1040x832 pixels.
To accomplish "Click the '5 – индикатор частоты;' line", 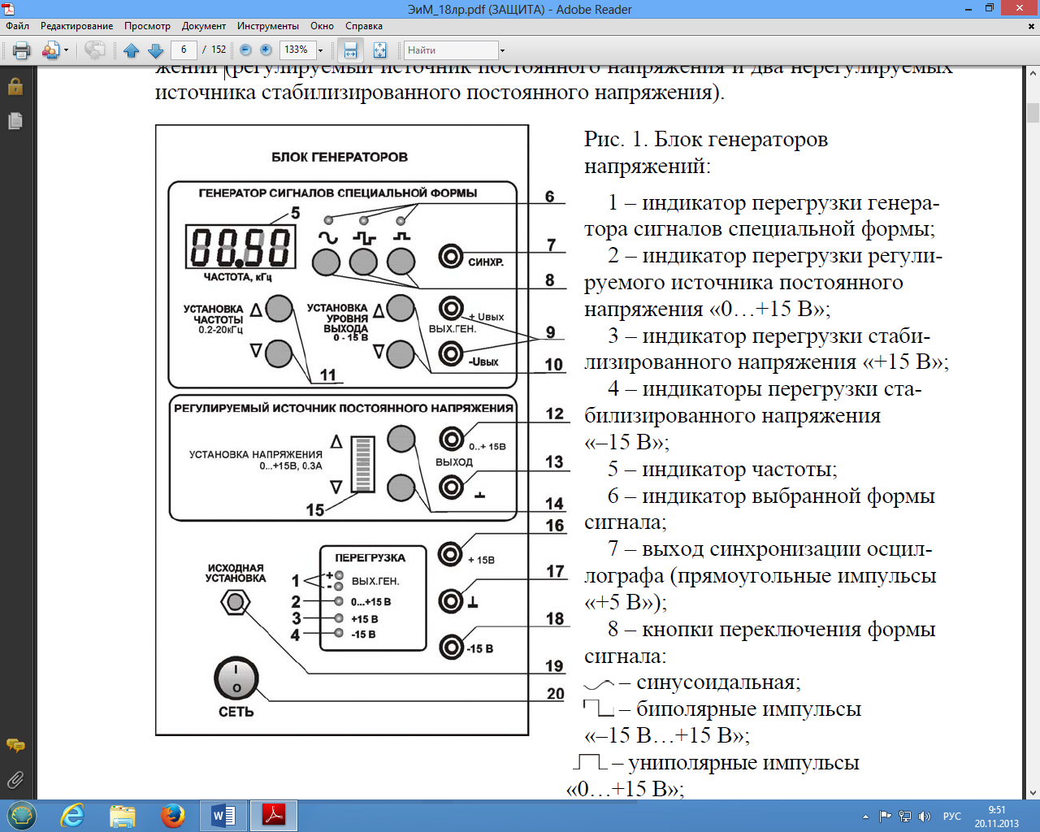I will click(722, 470).
